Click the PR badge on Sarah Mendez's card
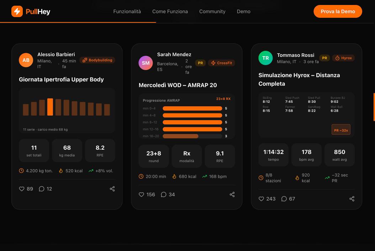Viewport: 375px width, 251px height. pos(200,63)
